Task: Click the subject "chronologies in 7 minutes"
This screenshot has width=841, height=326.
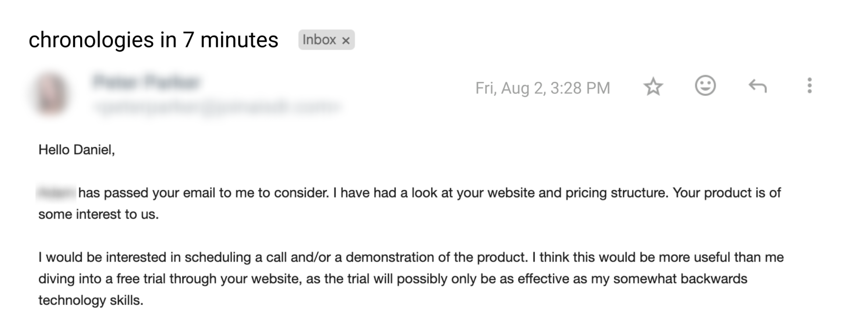Action: [x=153, y=40]
